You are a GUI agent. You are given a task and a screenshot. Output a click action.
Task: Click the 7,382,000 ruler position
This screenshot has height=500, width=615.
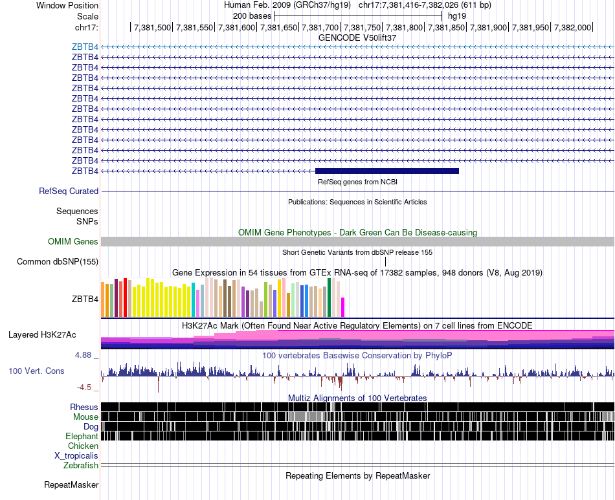tap(572, 27)
